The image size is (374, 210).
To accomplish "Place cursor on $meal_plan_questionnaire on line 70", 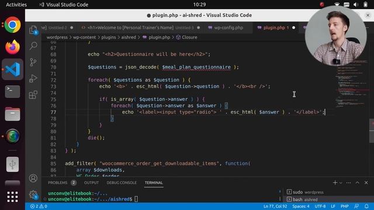I will 196,67.
